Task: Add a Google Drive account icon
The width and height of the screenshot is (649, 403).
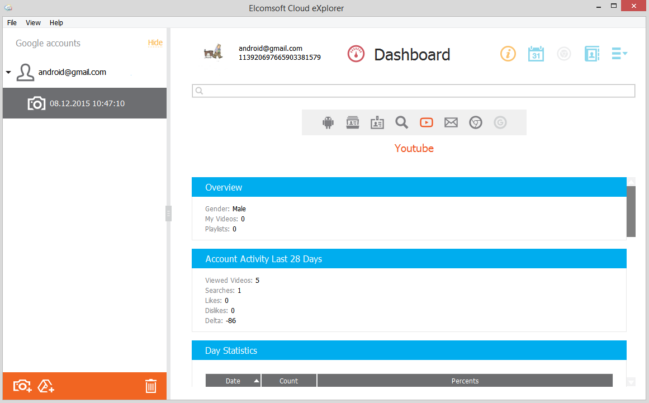Action: 46,386
